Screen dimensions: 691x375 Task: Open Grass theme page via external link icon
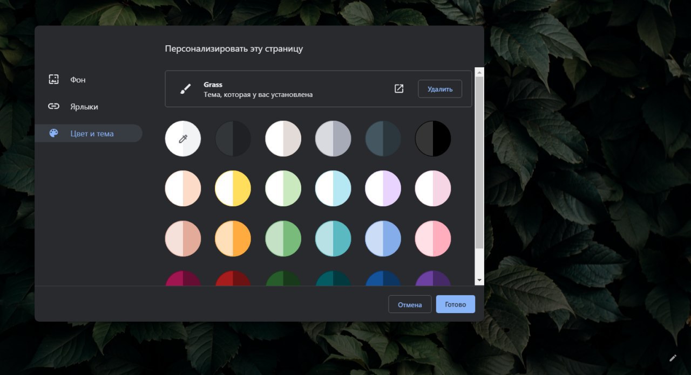[x=399, y=89]
